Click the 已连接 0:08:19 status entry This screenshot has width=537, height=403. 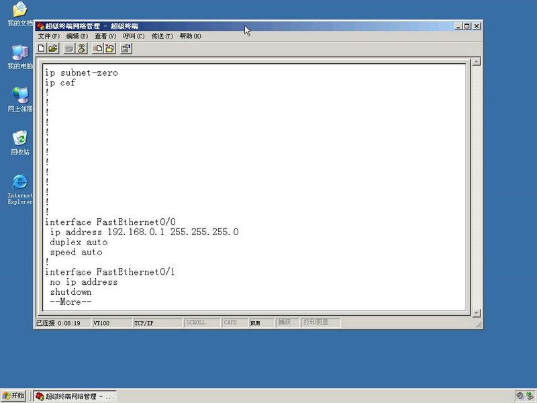click(x=62, y=323)
